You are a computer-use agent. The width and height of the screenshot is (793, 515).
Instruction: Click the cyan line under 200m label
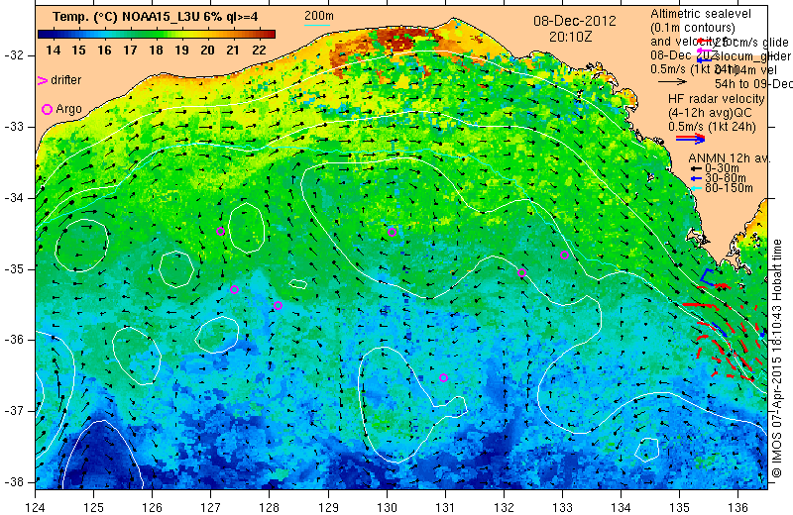[x=317, y=25]
